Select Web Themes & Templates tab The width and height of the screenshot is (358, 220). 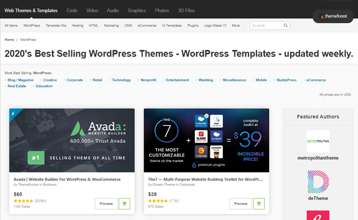[x=31, y=10]
